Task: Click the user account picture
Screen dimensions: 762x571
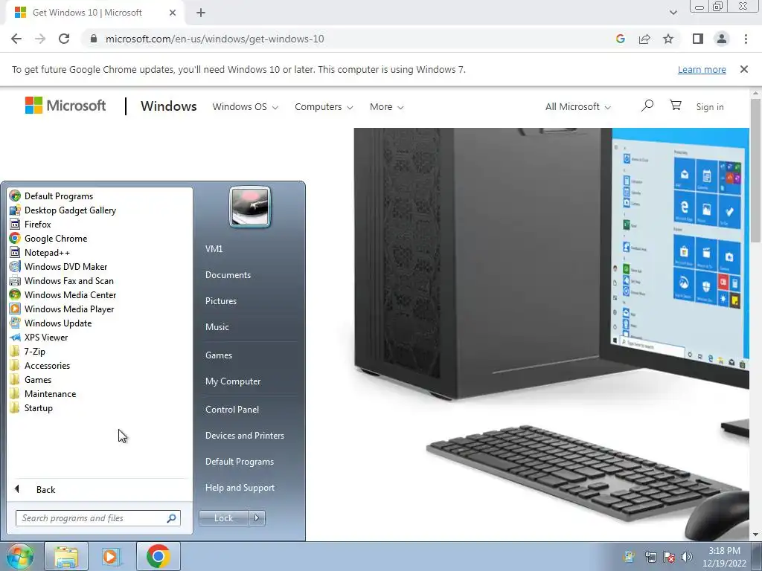Action: (250, 207)
